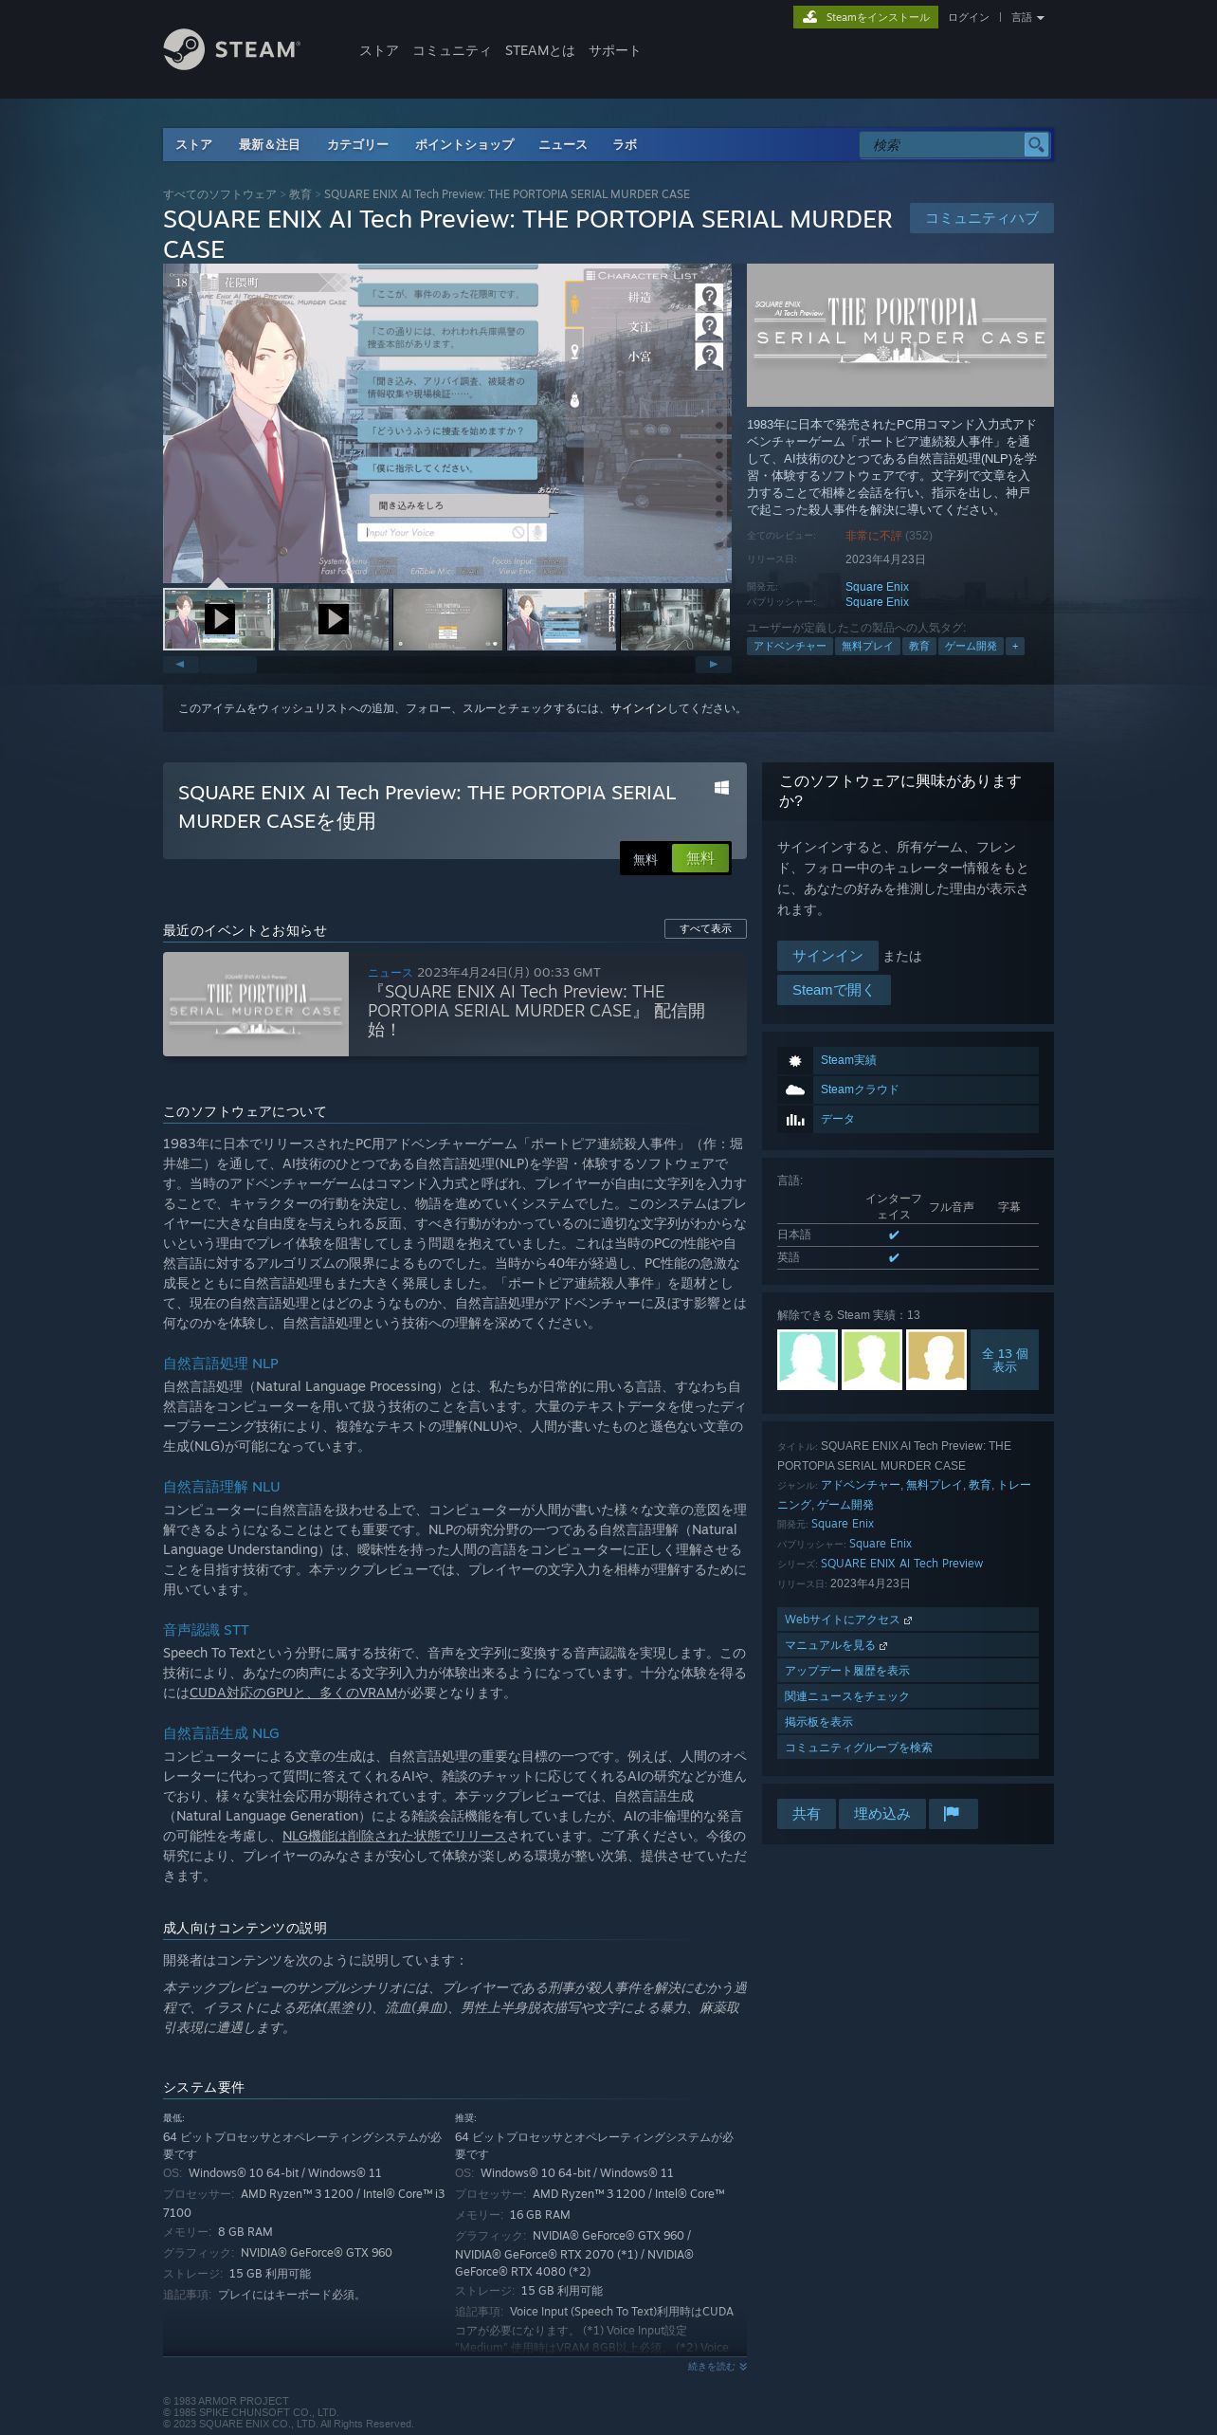Select fourth screenshot thumbnail

(561, 619)
